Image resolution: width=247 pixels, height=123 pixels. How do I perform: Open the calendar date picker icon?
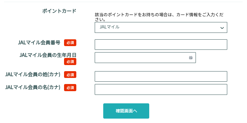190,58
